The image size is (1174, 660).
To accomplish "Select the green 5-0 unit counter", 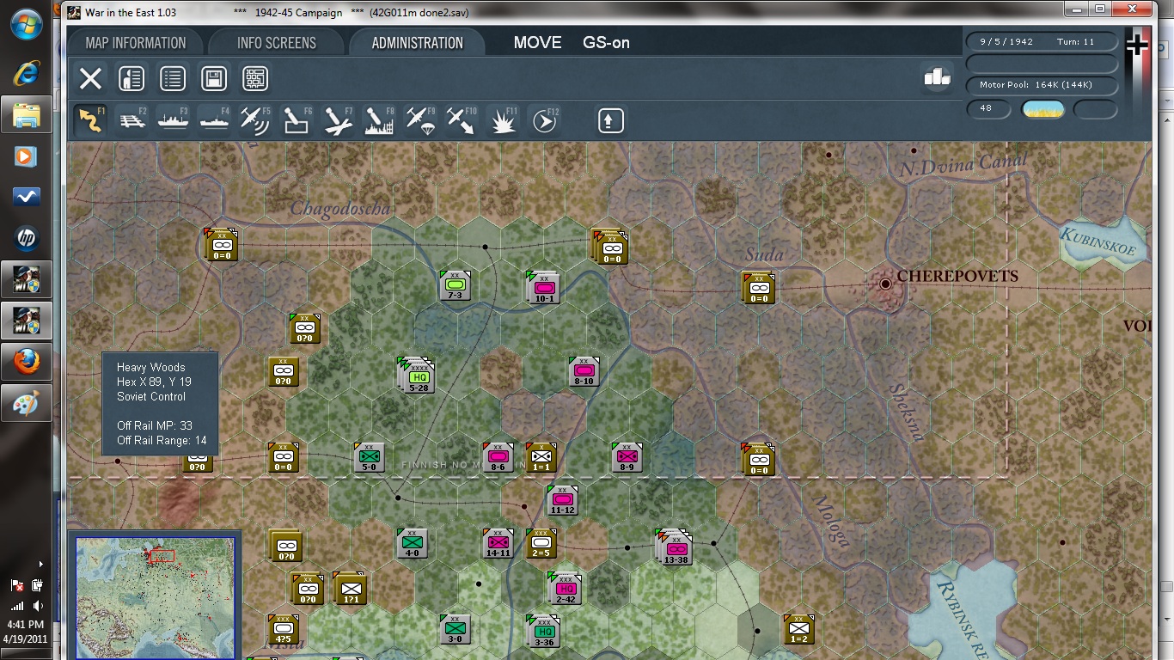I will pyautogui.click(x=369, y=457).
